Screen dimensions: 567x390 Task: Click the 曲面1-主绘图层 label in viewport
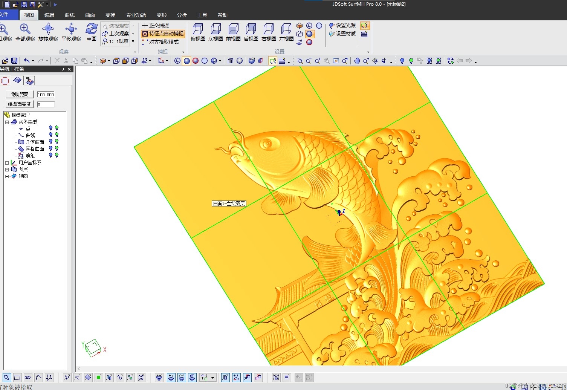tap(229, 203)
